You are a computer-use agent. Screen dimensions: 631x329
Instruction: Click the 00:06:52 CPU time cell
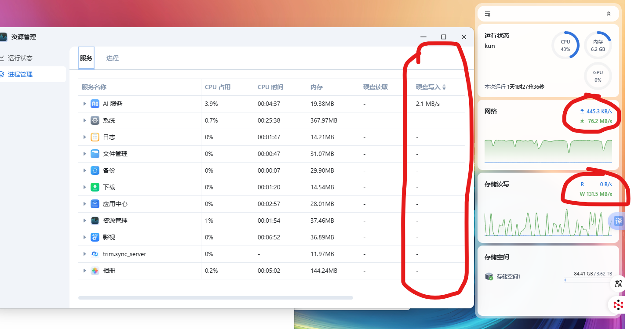269,237
